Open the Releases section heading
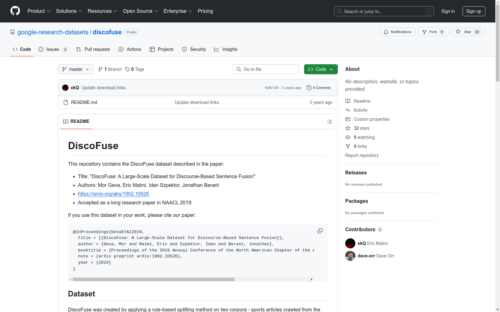The height and width of the screenshot is (312, 500). 356,173
